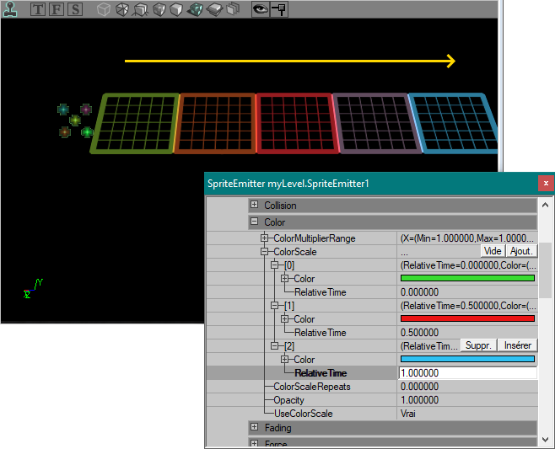The image size is (555, 449).
Task: Select the teal textured cube render mode
Action: click(x=195, y=9)
